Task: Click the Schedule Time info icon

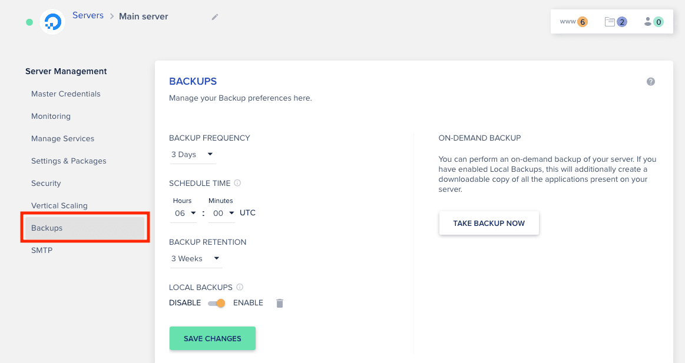Action: click(x=237, y=183)
